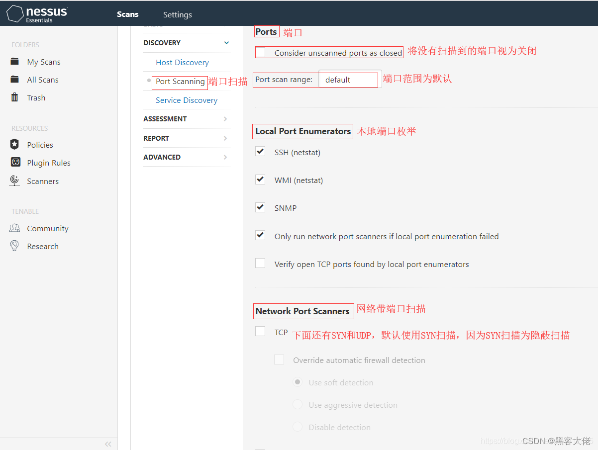598x450 pixels.
Task: Collapse the DISCOVERY section chevron
Action: point(226,43)
